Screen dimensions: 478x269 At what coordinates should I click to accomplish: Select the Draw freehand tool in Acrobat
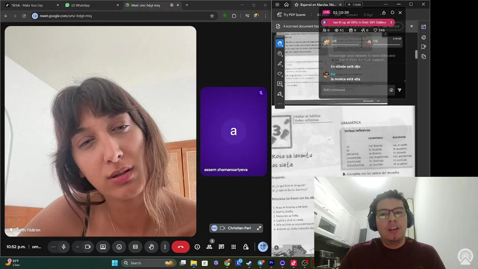[x=280, y=74]
